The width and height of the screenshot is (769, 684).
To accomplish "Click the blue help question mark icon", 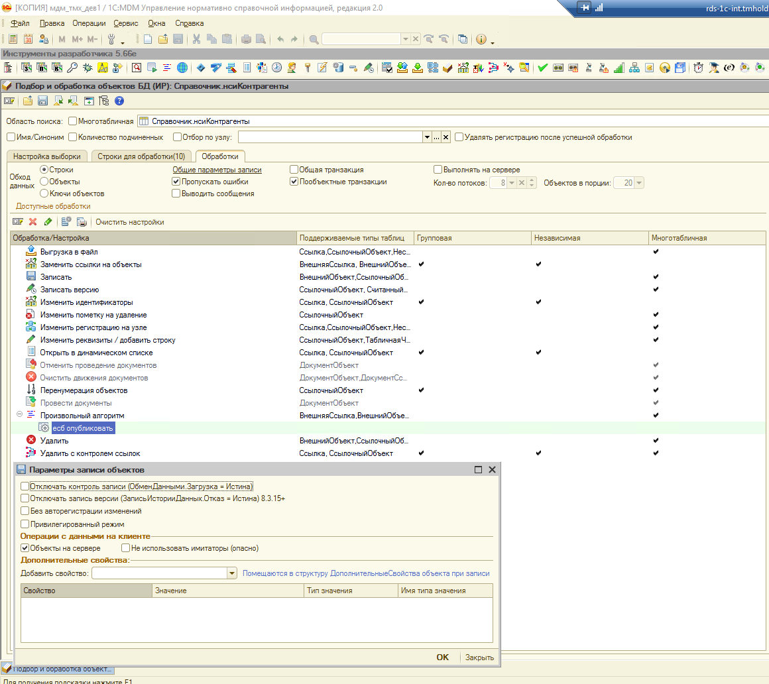I will [x=119, y=101].
